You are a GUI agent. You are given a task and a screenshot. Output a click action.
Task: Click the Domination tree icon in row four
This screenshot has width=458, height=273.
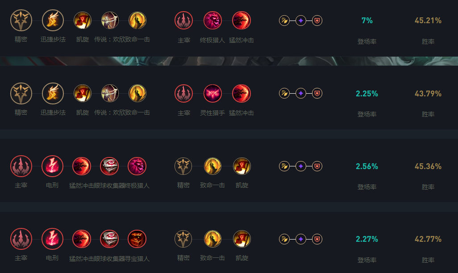pos(21,239)
